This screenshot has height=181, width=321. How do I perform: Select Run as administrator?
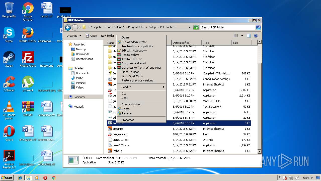point(141,42)
